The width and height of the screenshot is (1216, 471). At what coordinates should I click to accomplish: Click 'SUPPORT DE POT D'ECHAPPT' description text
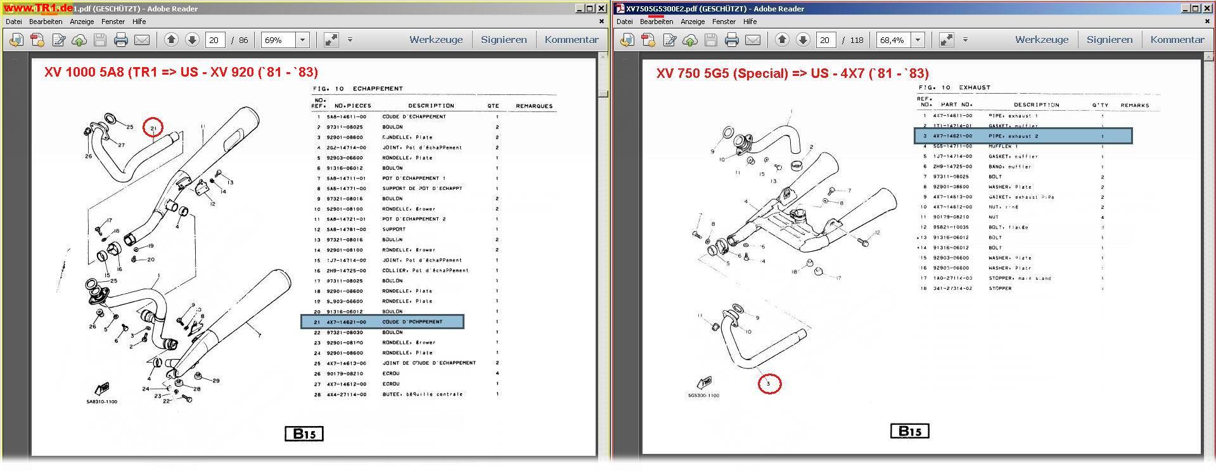422,189
